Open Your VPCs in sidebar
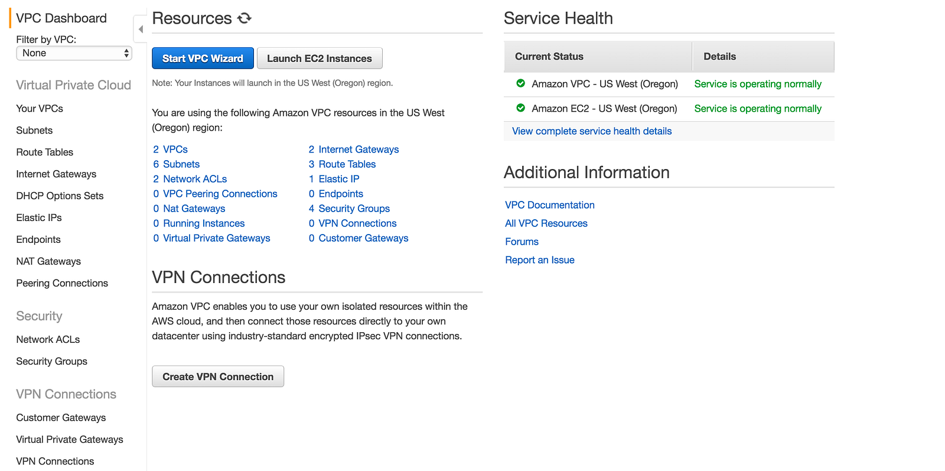This screenshot has width=945, height=471. tap(40, 108)
